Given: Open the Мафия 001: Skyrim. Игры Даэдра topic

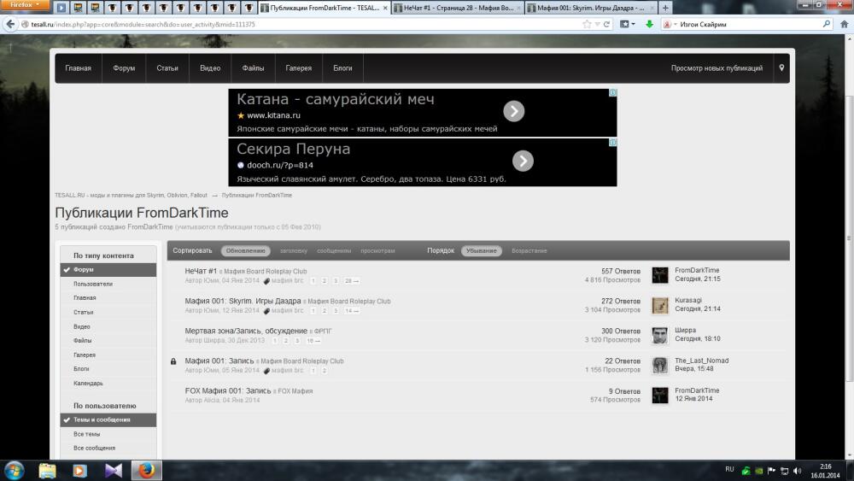Looking at the screenshot, I should [243, 301].
